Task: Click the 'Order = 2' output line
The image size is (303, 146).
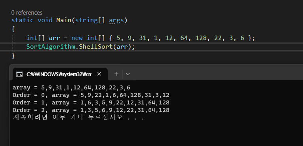Action: [x=91, y=110]
